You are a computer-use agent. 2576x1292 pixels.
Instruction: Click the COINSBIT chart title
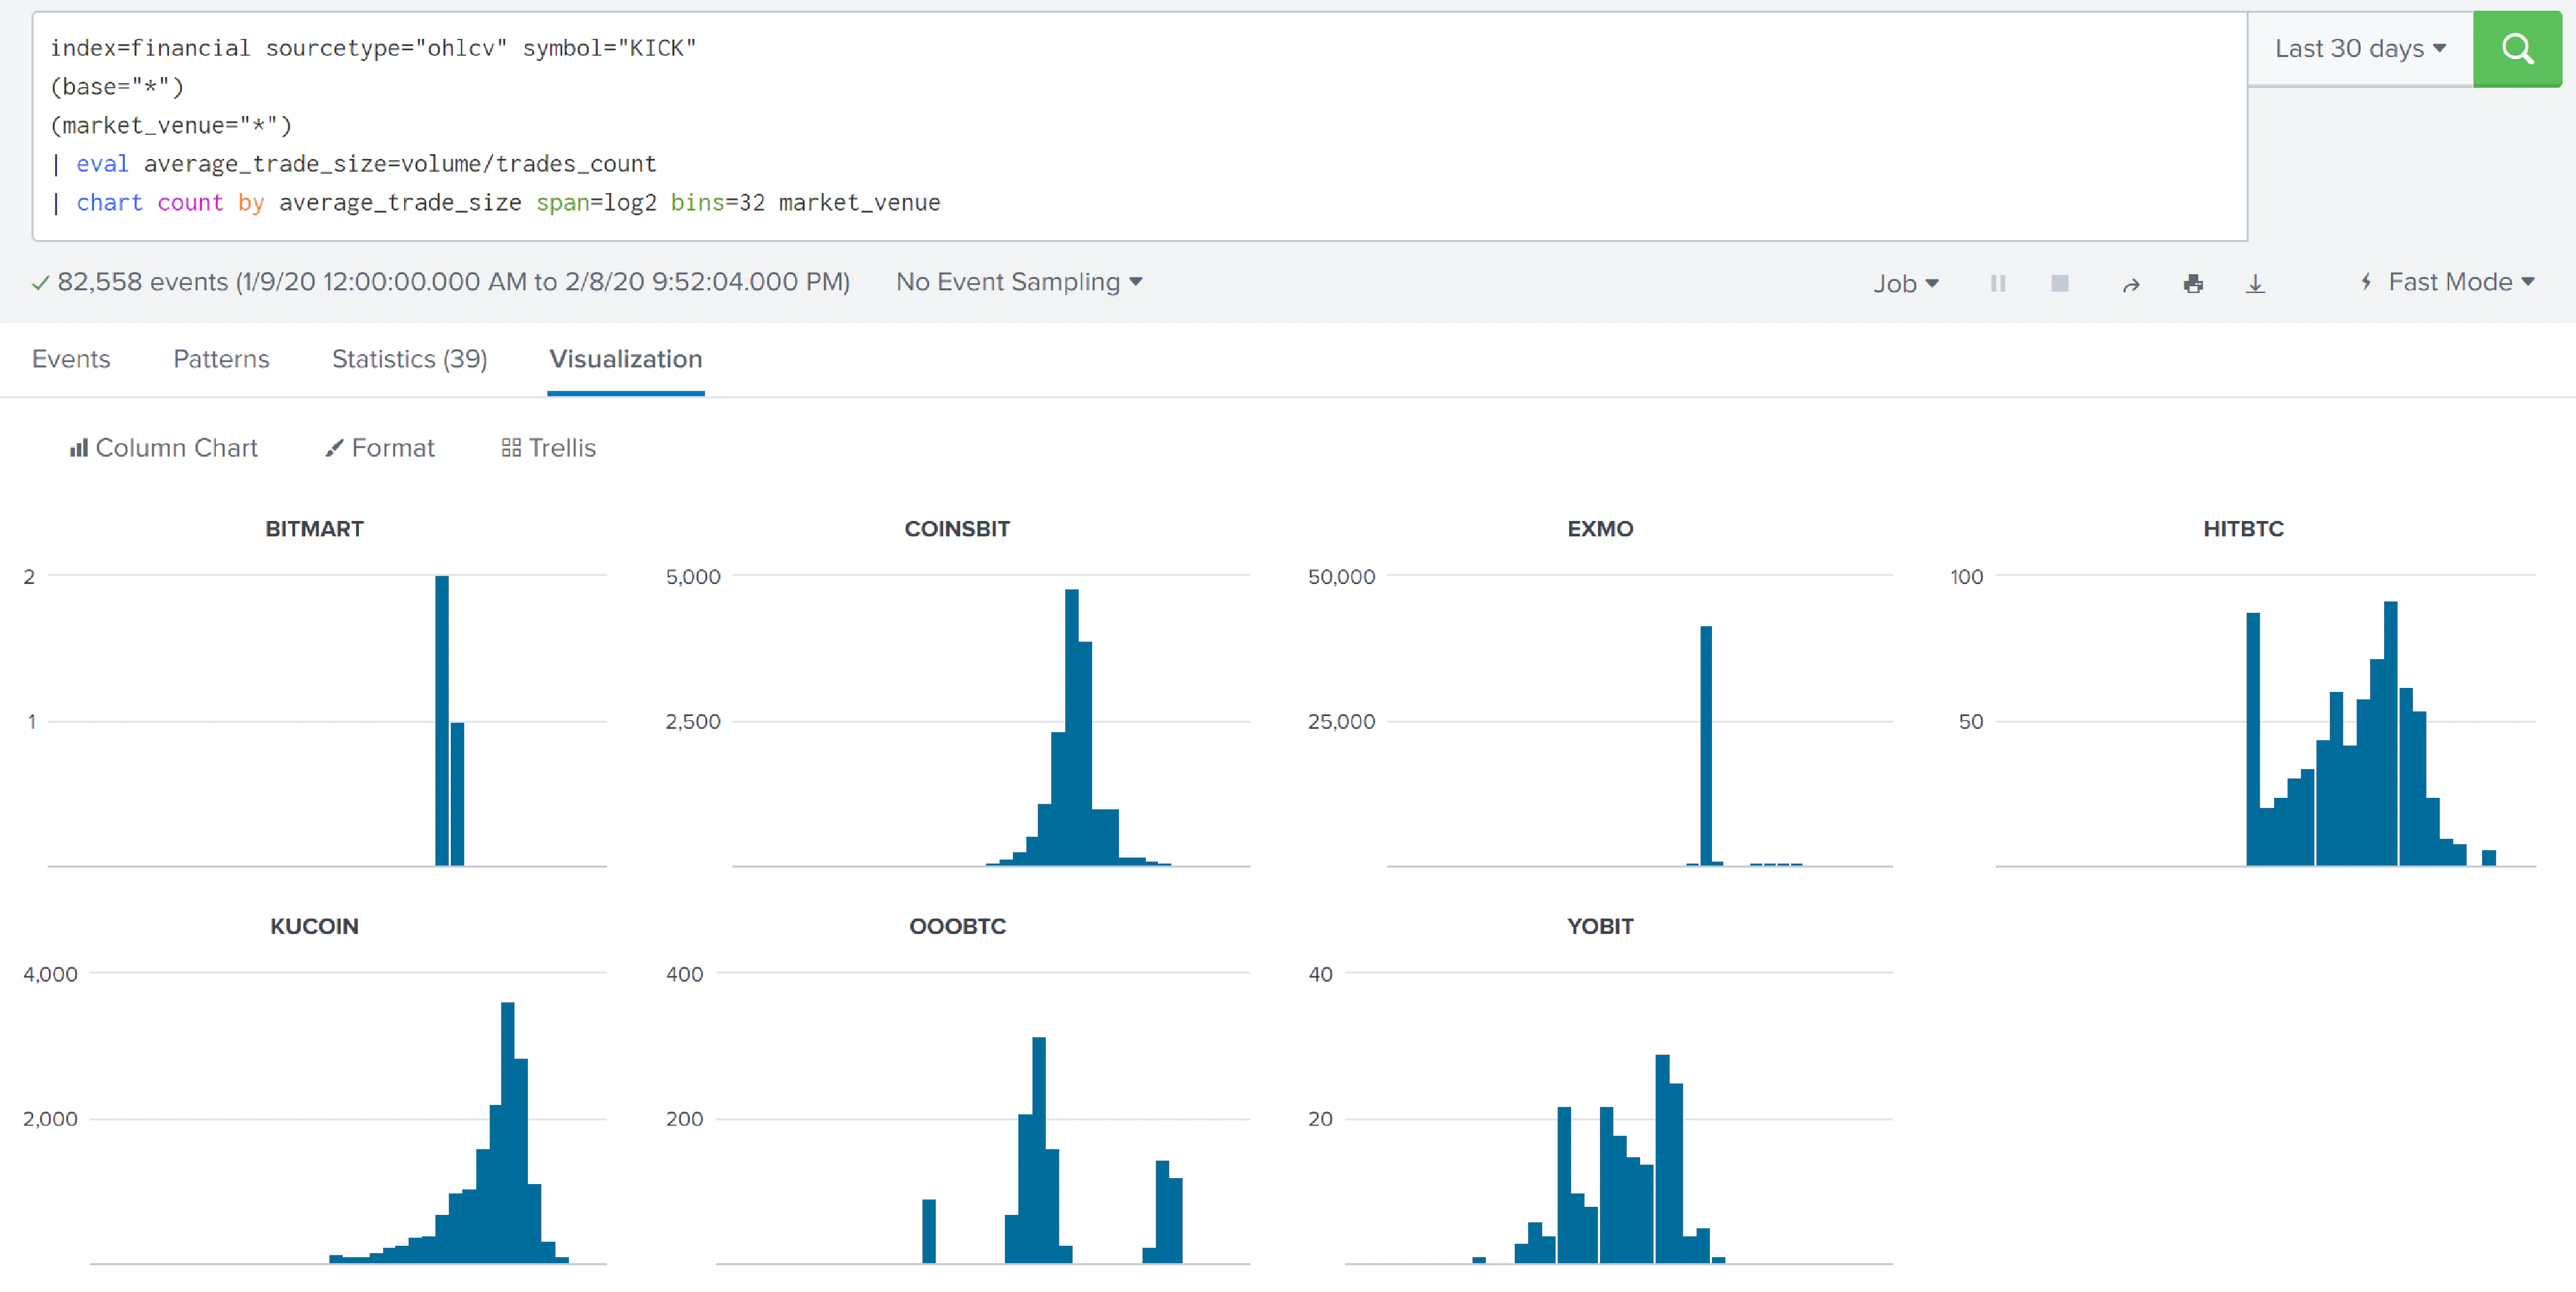point(957,528)
